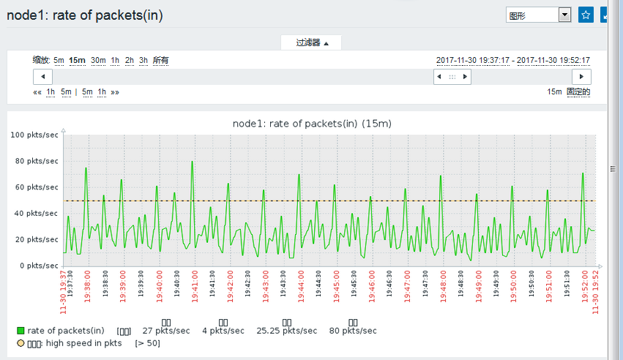623x360 pixels.
Task: Click right arrow button on time scrollbar
Action: coord(581,77)
